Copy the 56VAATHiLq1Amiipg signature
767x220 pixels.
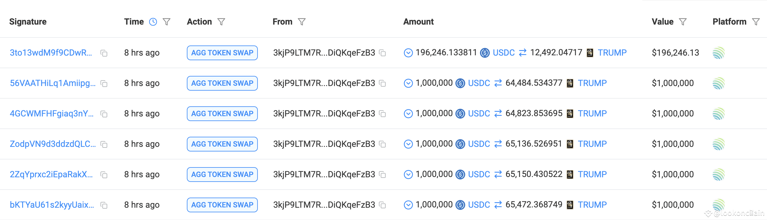(104, 84)
